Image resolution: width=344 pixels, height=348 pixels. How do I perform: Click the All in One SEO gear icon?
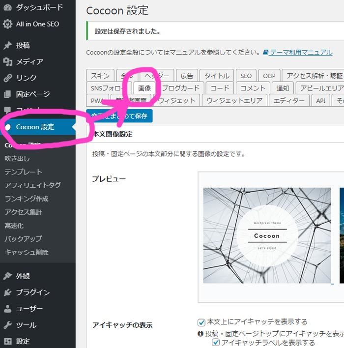coord(7,24)
